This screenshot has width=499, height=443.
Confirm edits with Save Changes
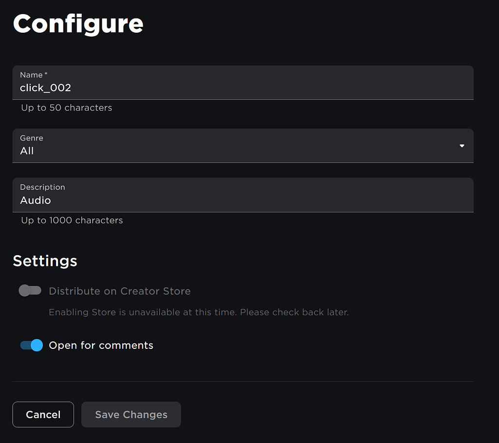click(131, 414)
